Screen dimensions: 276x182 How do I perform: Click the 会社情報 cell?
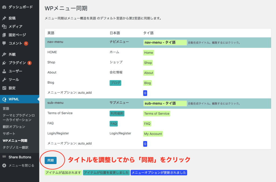click(116, 72)
